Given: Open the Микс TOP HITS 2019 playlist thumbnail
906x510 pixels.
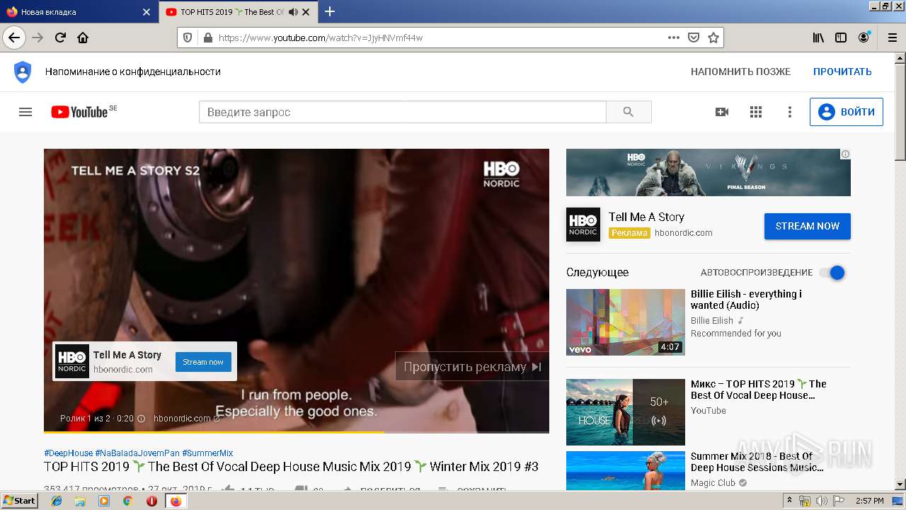Looking at the screenshot, I should 626,412.
